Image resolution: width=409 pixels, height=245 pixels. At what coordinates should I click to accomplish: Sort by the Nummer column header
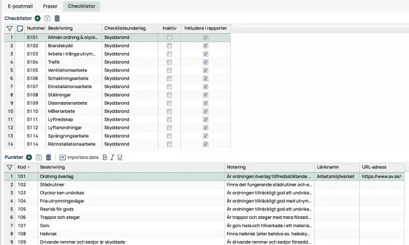click(x=36, y=28)
